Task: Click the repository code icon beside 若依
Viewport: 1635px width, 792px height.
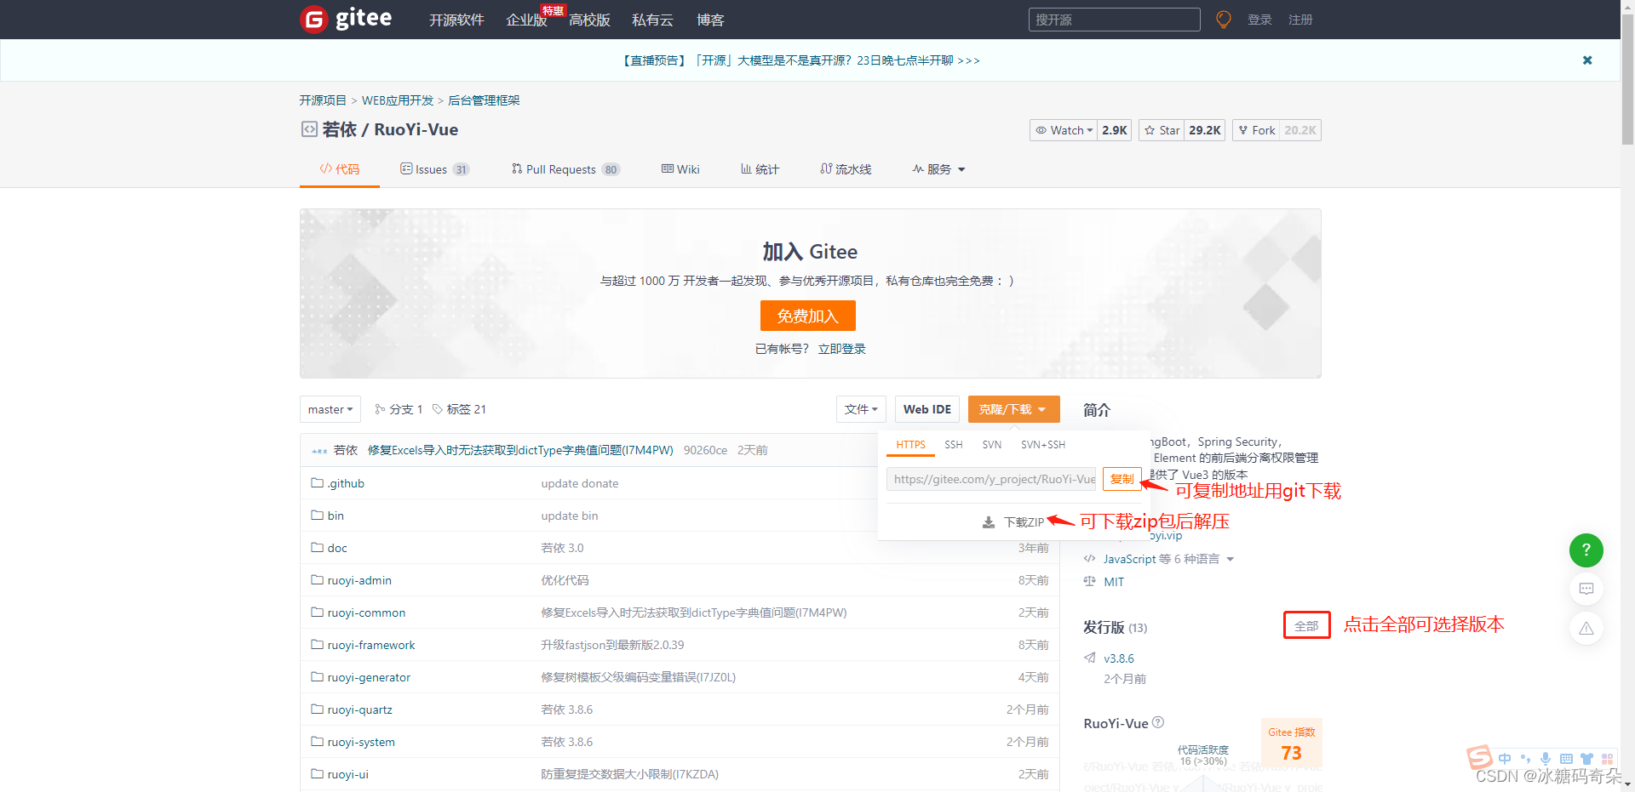Action: coord(309,129)
